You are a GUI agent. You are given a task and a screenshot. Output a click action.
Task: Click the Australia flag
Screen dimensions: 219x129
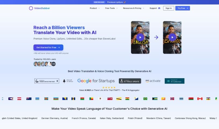coord(29,99)
